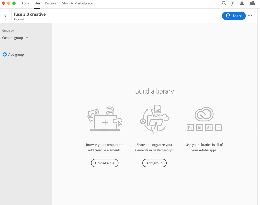Open the Discover tab
This screenshot has height=205, width=260.
(51, 3)
